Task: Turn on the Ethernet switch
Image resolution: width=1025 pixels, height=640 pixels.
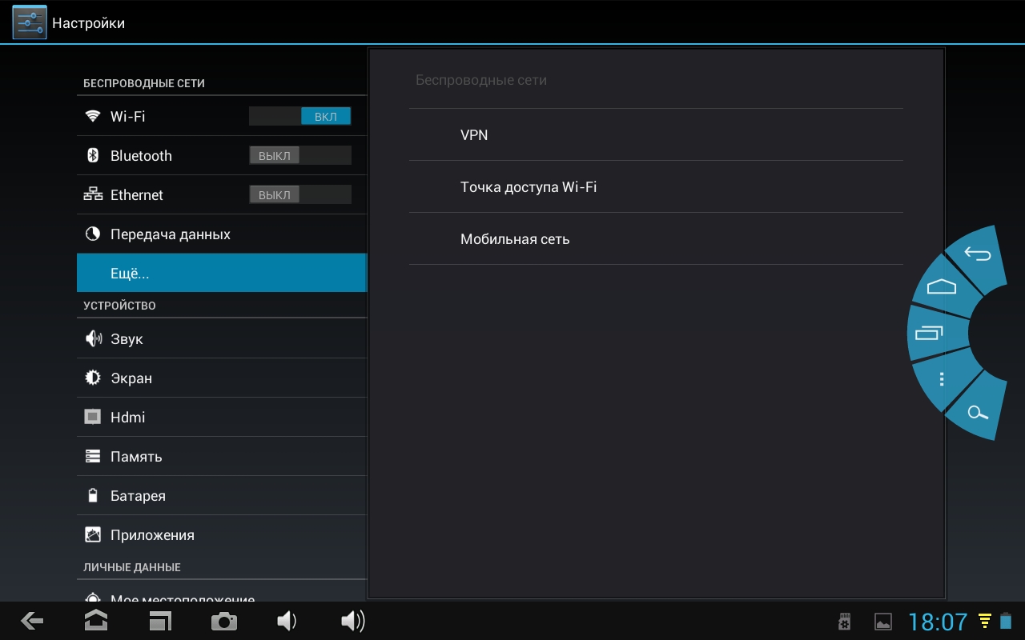Action: [300, 195]
